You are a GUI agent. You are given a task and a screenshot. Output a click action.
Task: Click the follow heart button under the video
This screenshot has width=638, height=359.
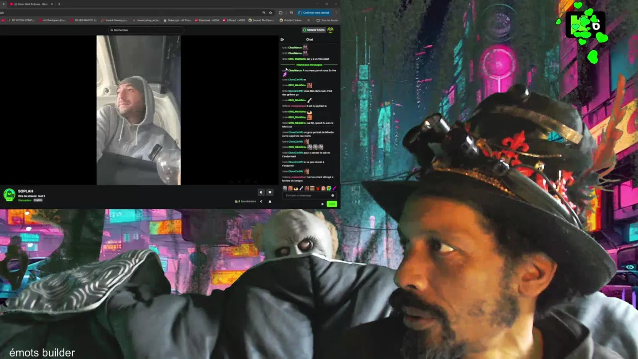click(270, 192)
